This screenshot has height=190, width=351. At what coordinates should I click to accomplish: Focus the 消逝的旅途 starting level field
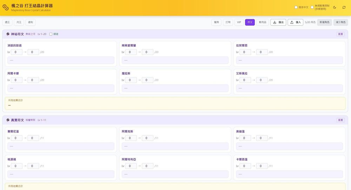click(x=16, y=52)
